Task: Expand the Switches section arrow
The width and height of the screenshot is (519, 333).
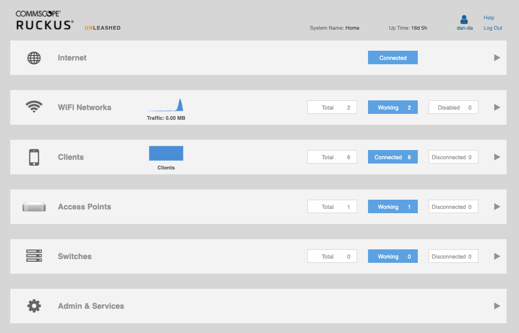Action: [x=497, y=256]
